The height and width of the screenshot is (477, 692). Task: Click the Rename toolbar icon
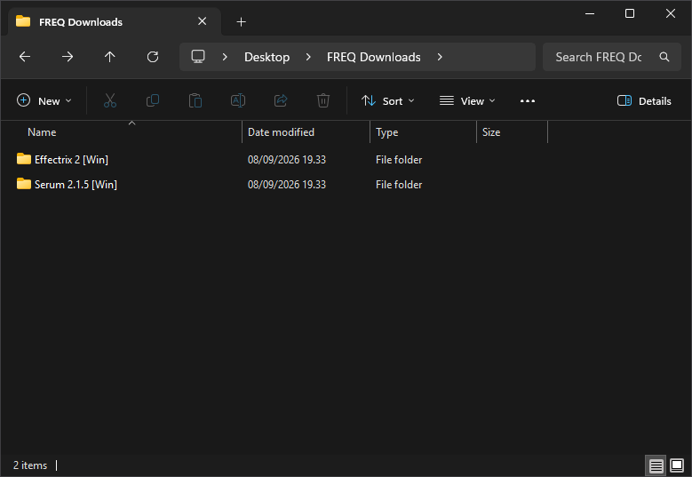point(238,100)
